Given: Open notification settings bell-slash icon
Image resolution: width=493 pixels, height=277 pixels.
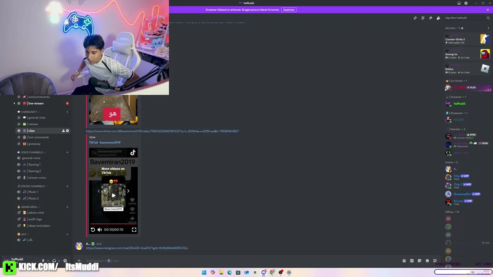Looking at the screenshot, I should point(423,18).
